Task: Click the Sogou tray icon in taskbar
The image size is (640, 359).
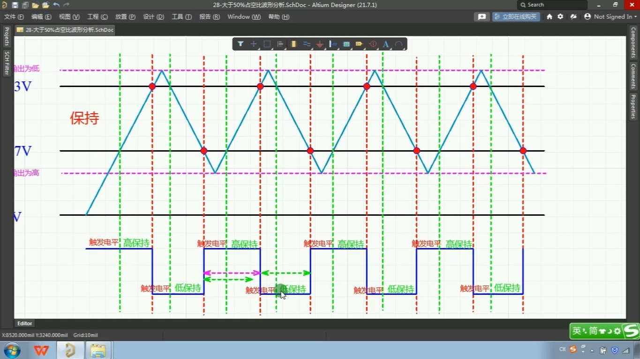Action: point(572,350)
